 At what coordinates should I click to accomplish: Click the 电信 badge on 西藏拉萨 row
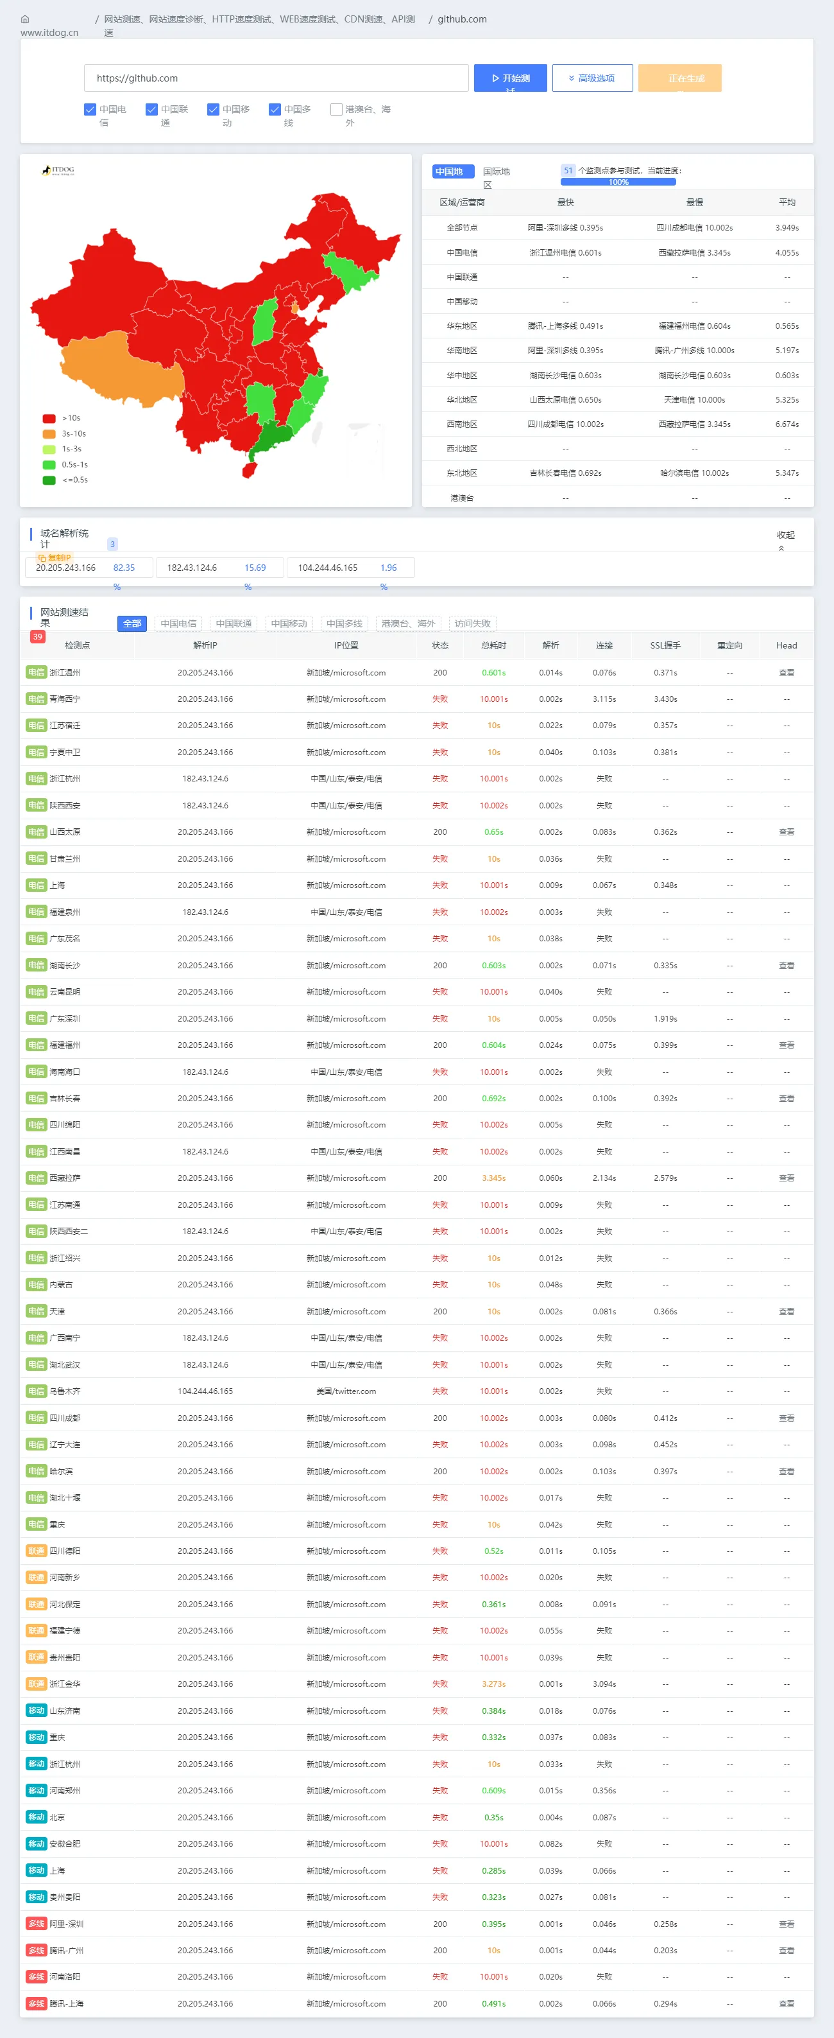[37, 1178]
